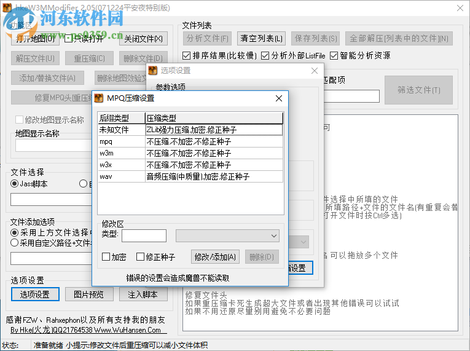Click the custom path input field
470x351 pixels.
click(x=52, y=258)
